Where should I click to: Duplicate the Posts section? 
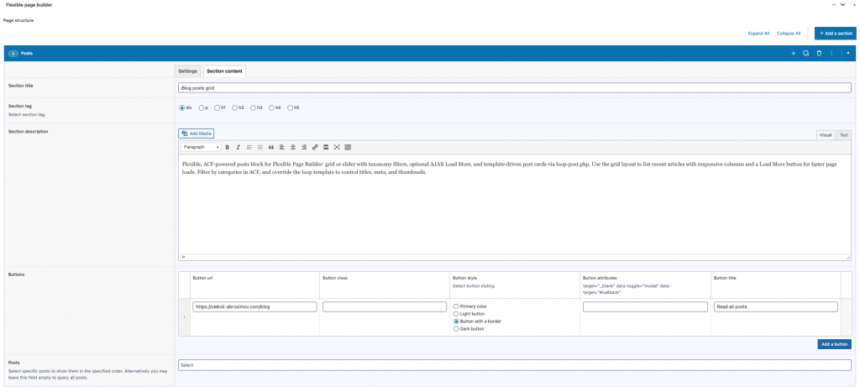coord(805,53)
